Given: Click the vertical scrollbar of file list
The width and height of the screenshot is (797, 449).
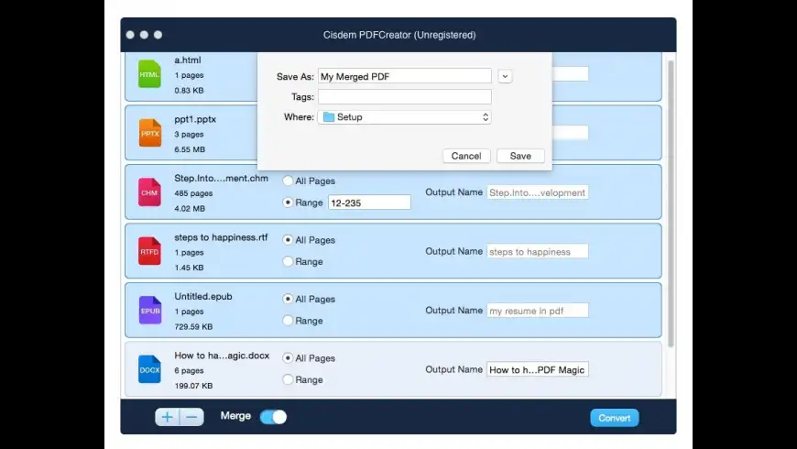Looking at the screenshot, I should 671,203.
